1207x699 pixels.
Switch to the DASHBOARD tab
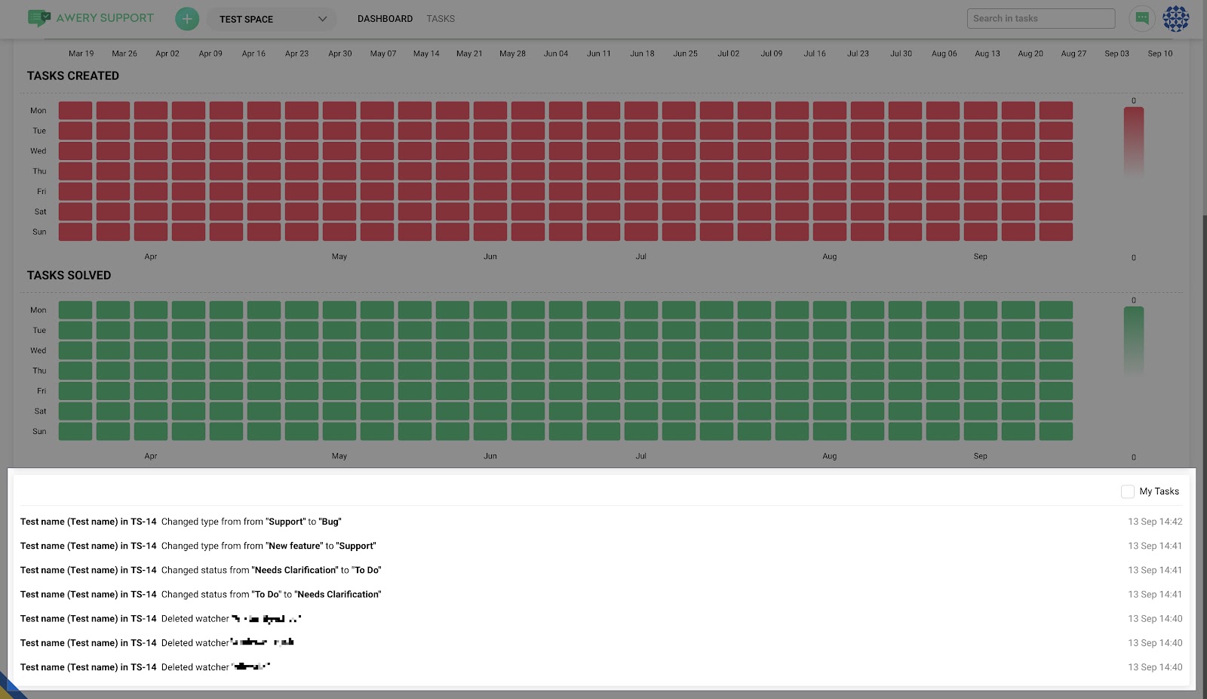[385, 19]
